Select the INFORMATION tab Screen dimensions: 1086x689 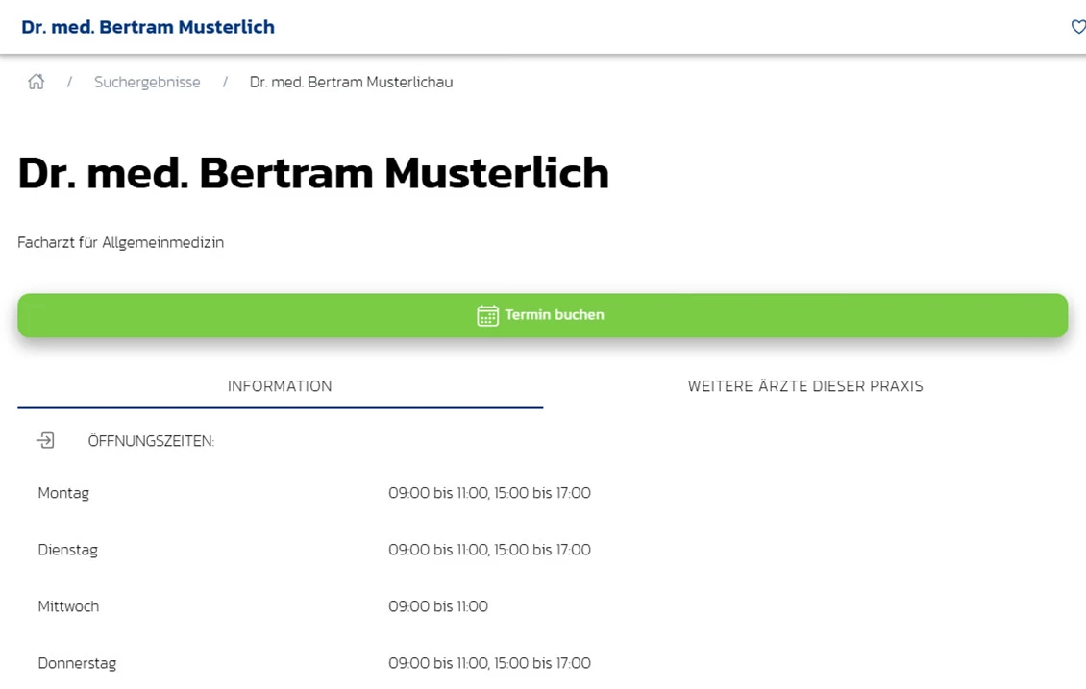(280, 386)
